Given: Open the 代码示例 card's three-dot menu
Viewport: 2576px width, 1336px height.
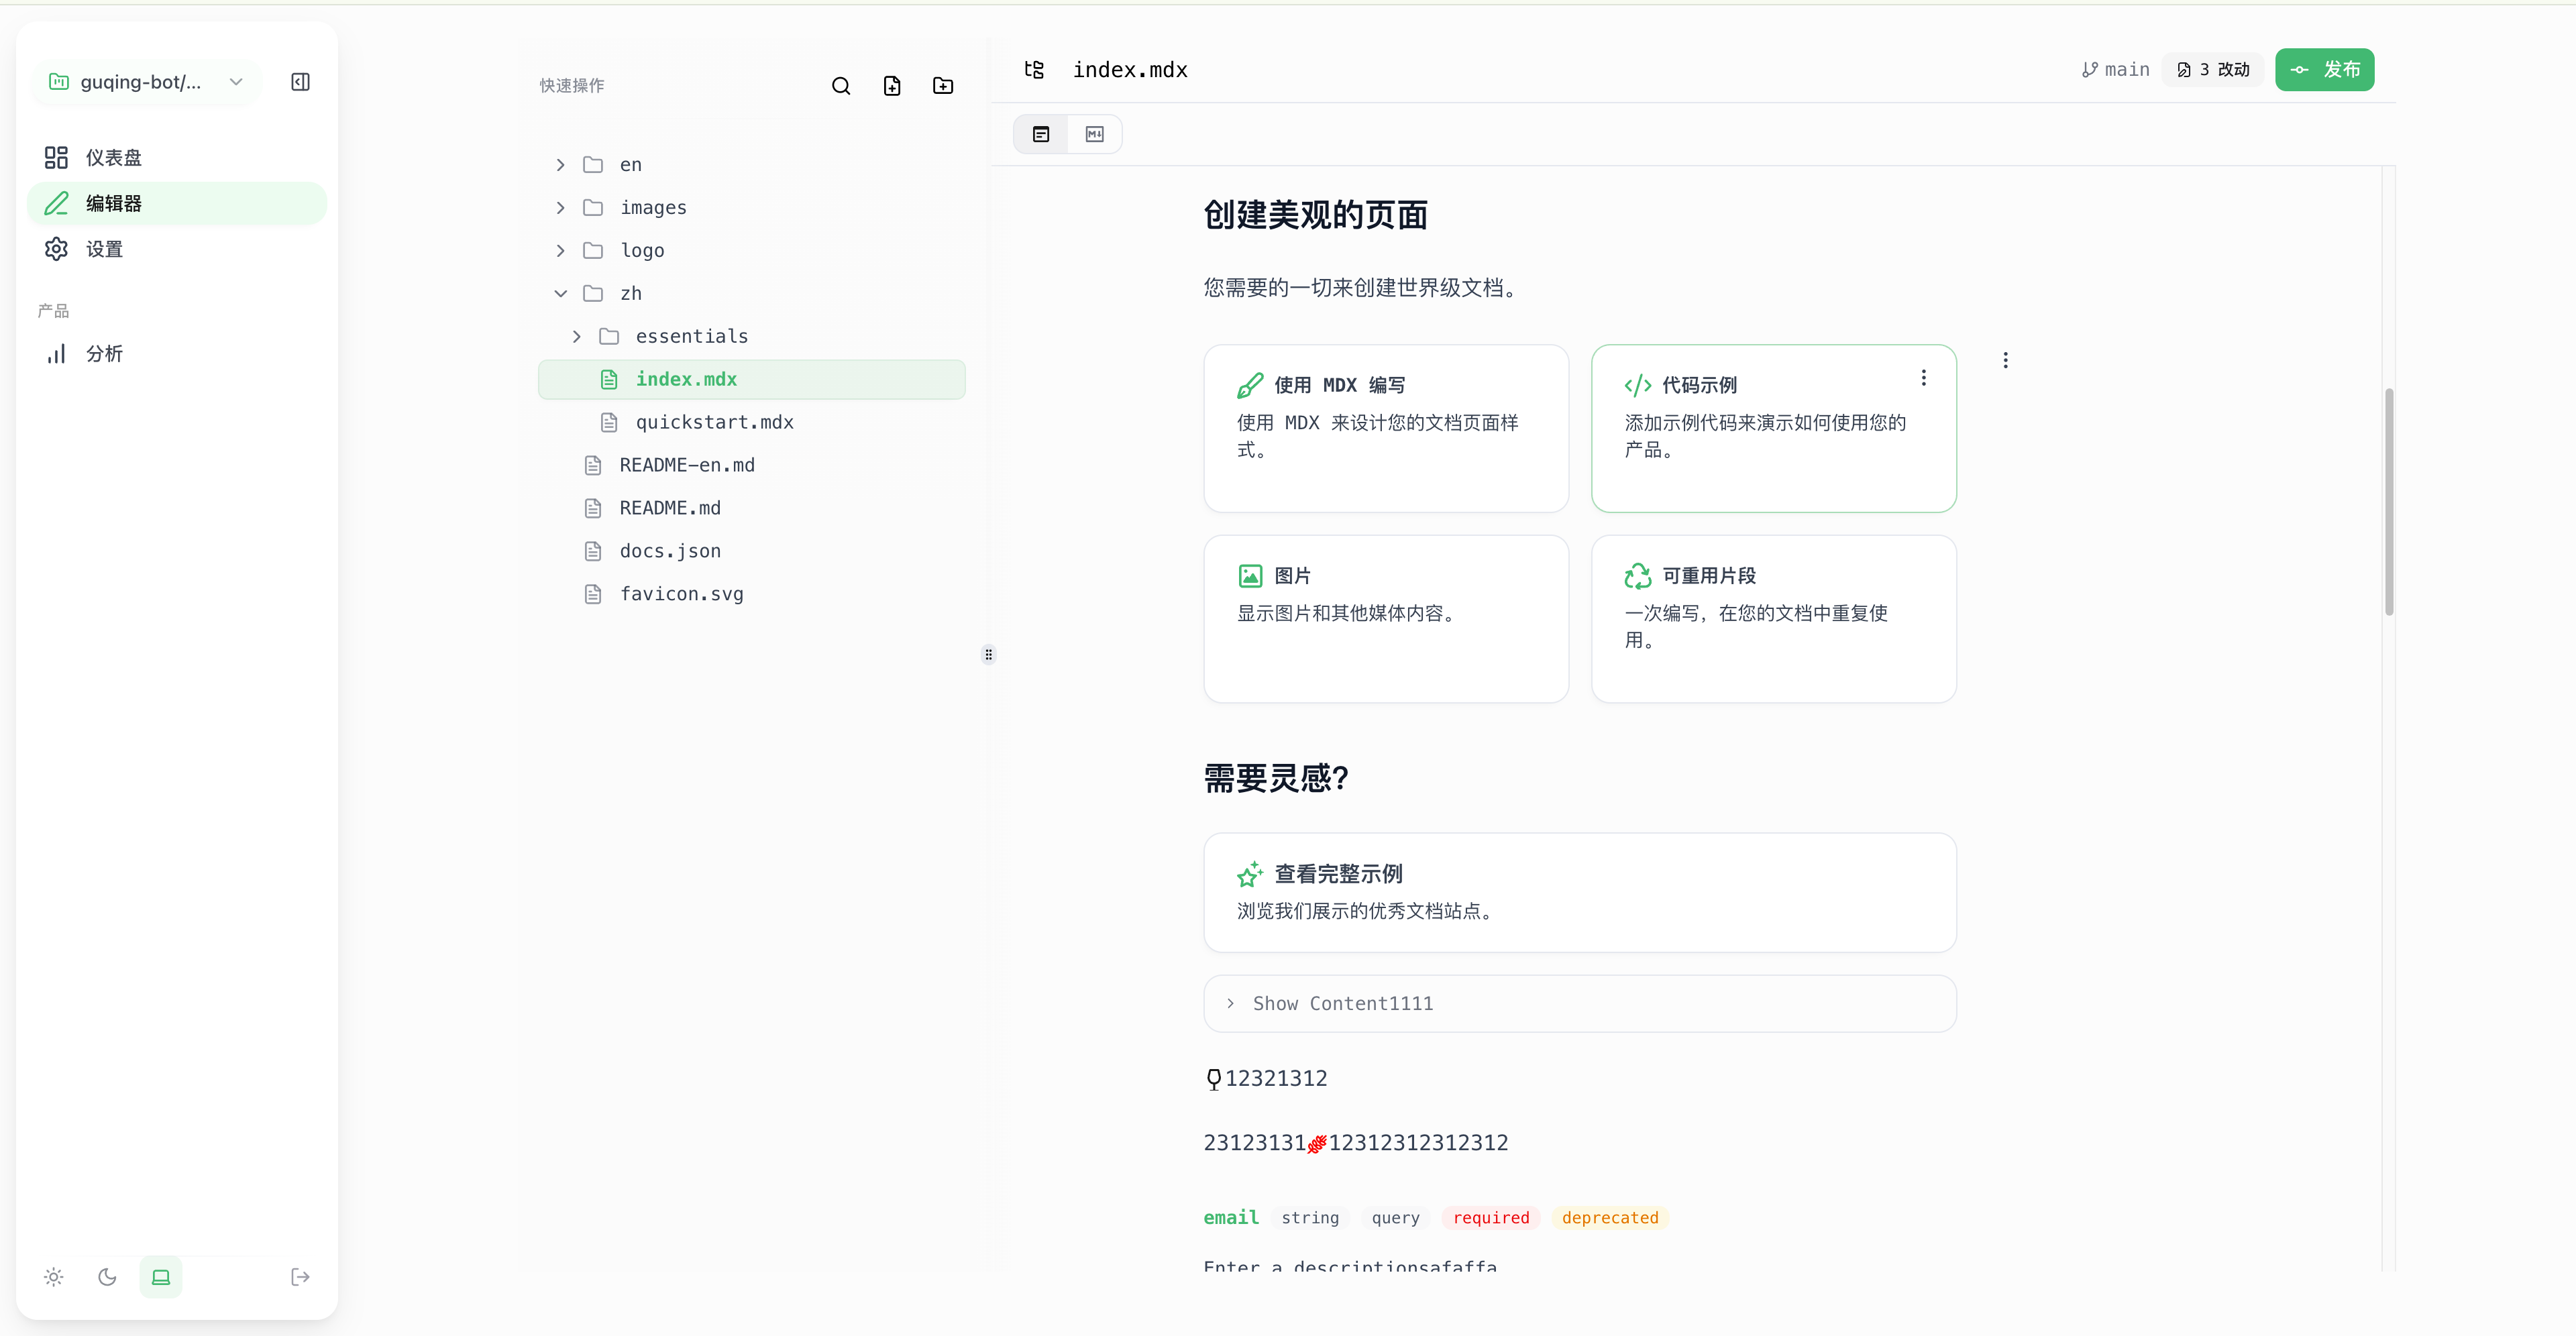Looking at the screenshot, I should click(1923, 378).
